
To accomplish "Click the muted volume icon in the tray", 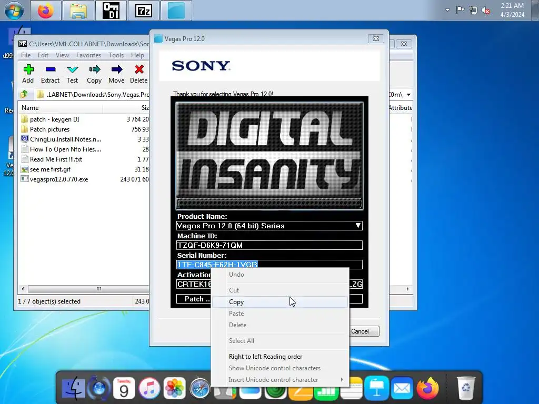I will pyautogui.click(x=486, y=11).
